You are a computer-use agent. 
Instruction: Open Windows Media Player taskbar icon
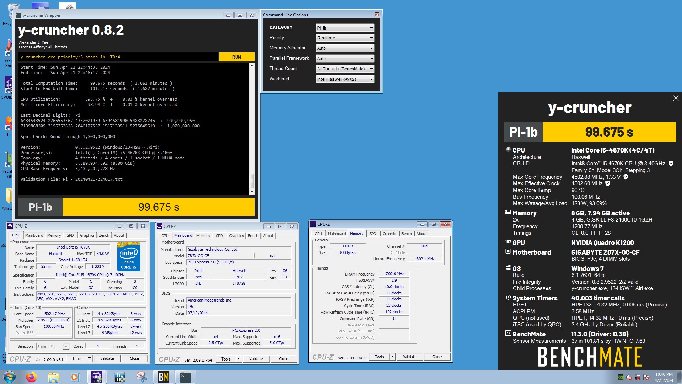point(75,377)
